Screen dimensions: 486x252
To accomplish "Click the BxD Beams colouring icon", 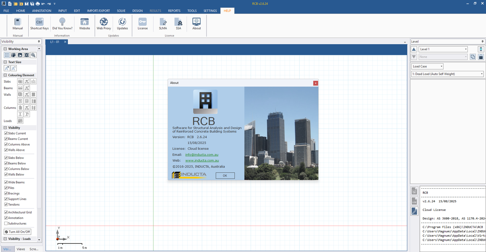I will (x=20, y=88).
